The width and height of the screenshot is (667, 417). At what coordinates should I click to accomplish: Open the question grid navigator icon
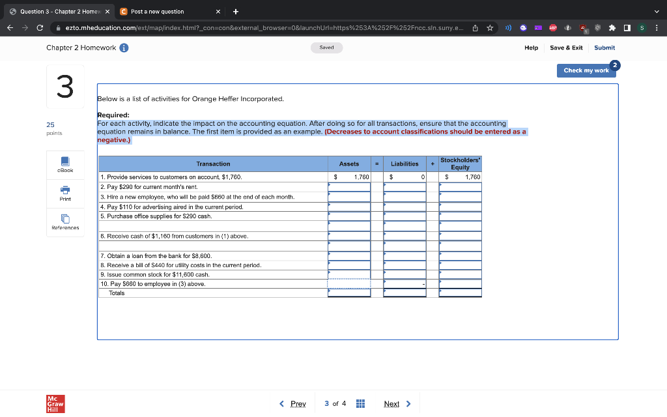coord(360,403)
